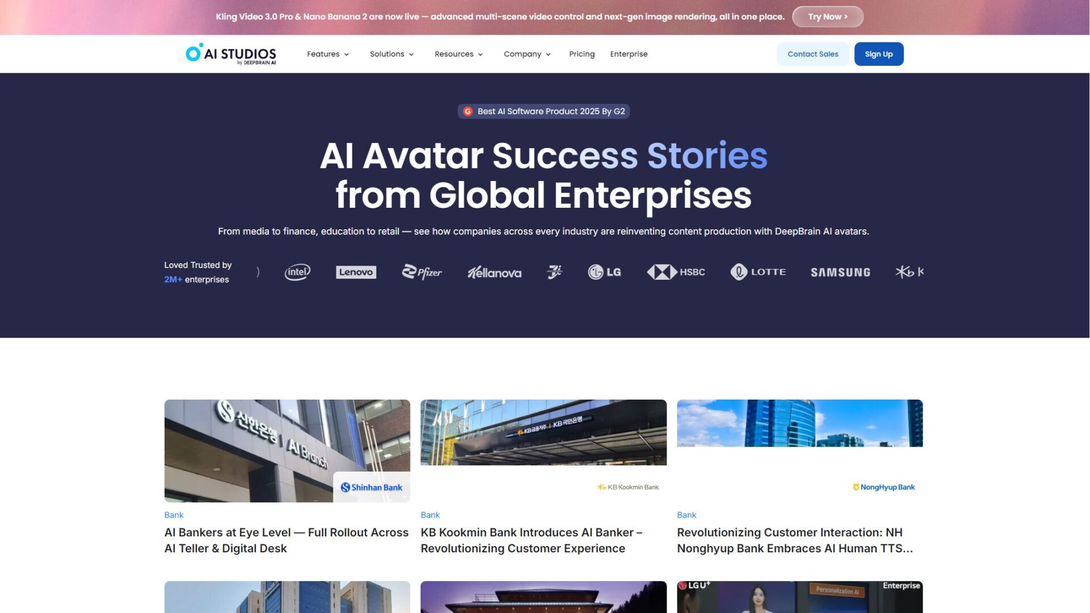Screen dimensions: 1090x613
Task: Expand the Resources menu
Action: (x=459, y=54)
